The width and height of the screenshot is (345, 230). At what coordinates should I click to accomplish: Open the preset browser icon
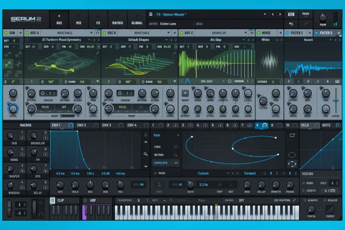click(x=291, y=14)
